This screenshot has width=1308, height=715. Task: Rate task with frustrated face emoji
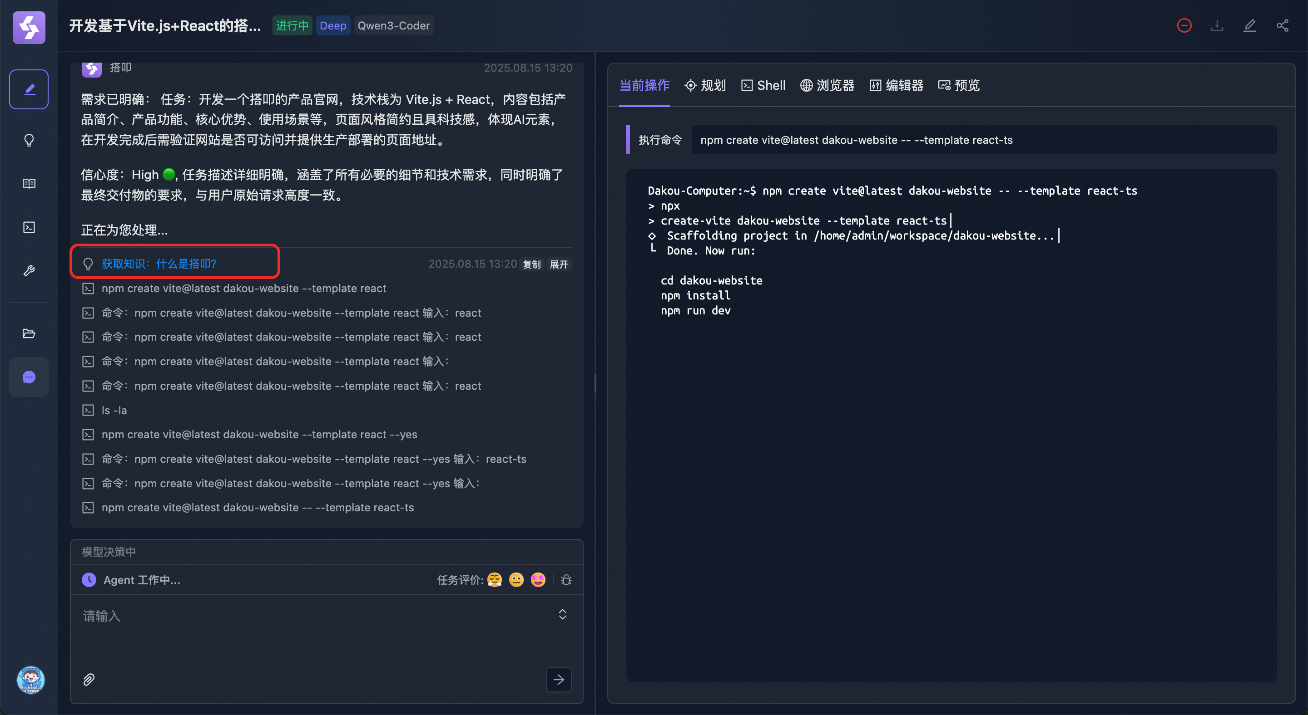494,580
